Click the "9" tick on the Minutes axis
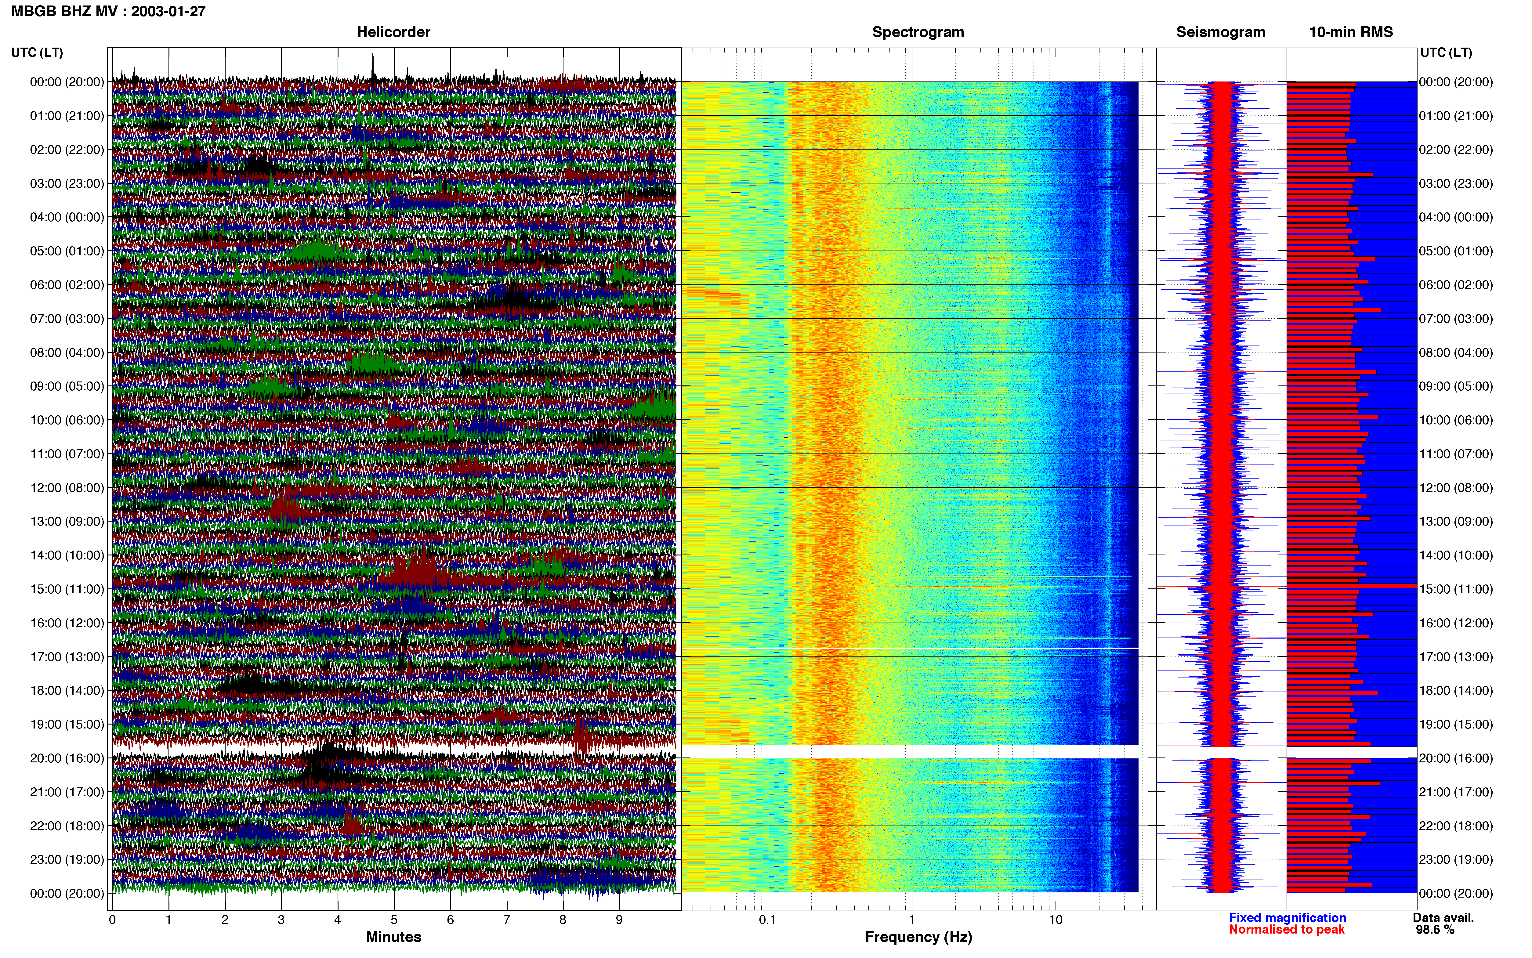1532x958 pixels. (619, 919)
